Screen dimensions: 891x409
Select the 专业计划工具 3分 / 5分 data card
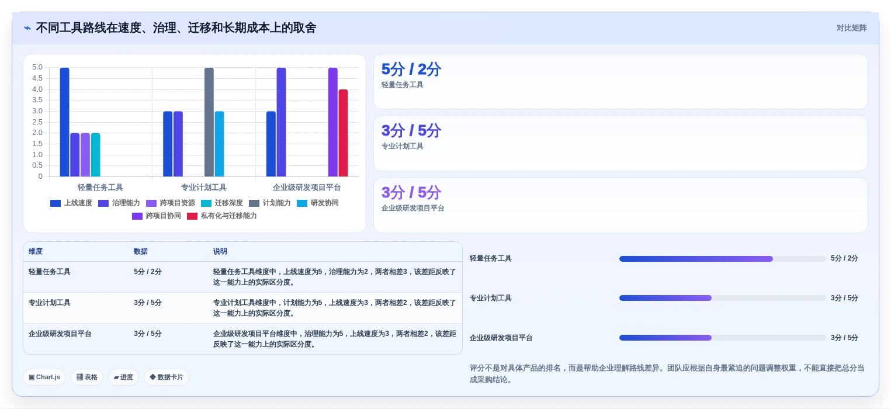click(620, 143)
